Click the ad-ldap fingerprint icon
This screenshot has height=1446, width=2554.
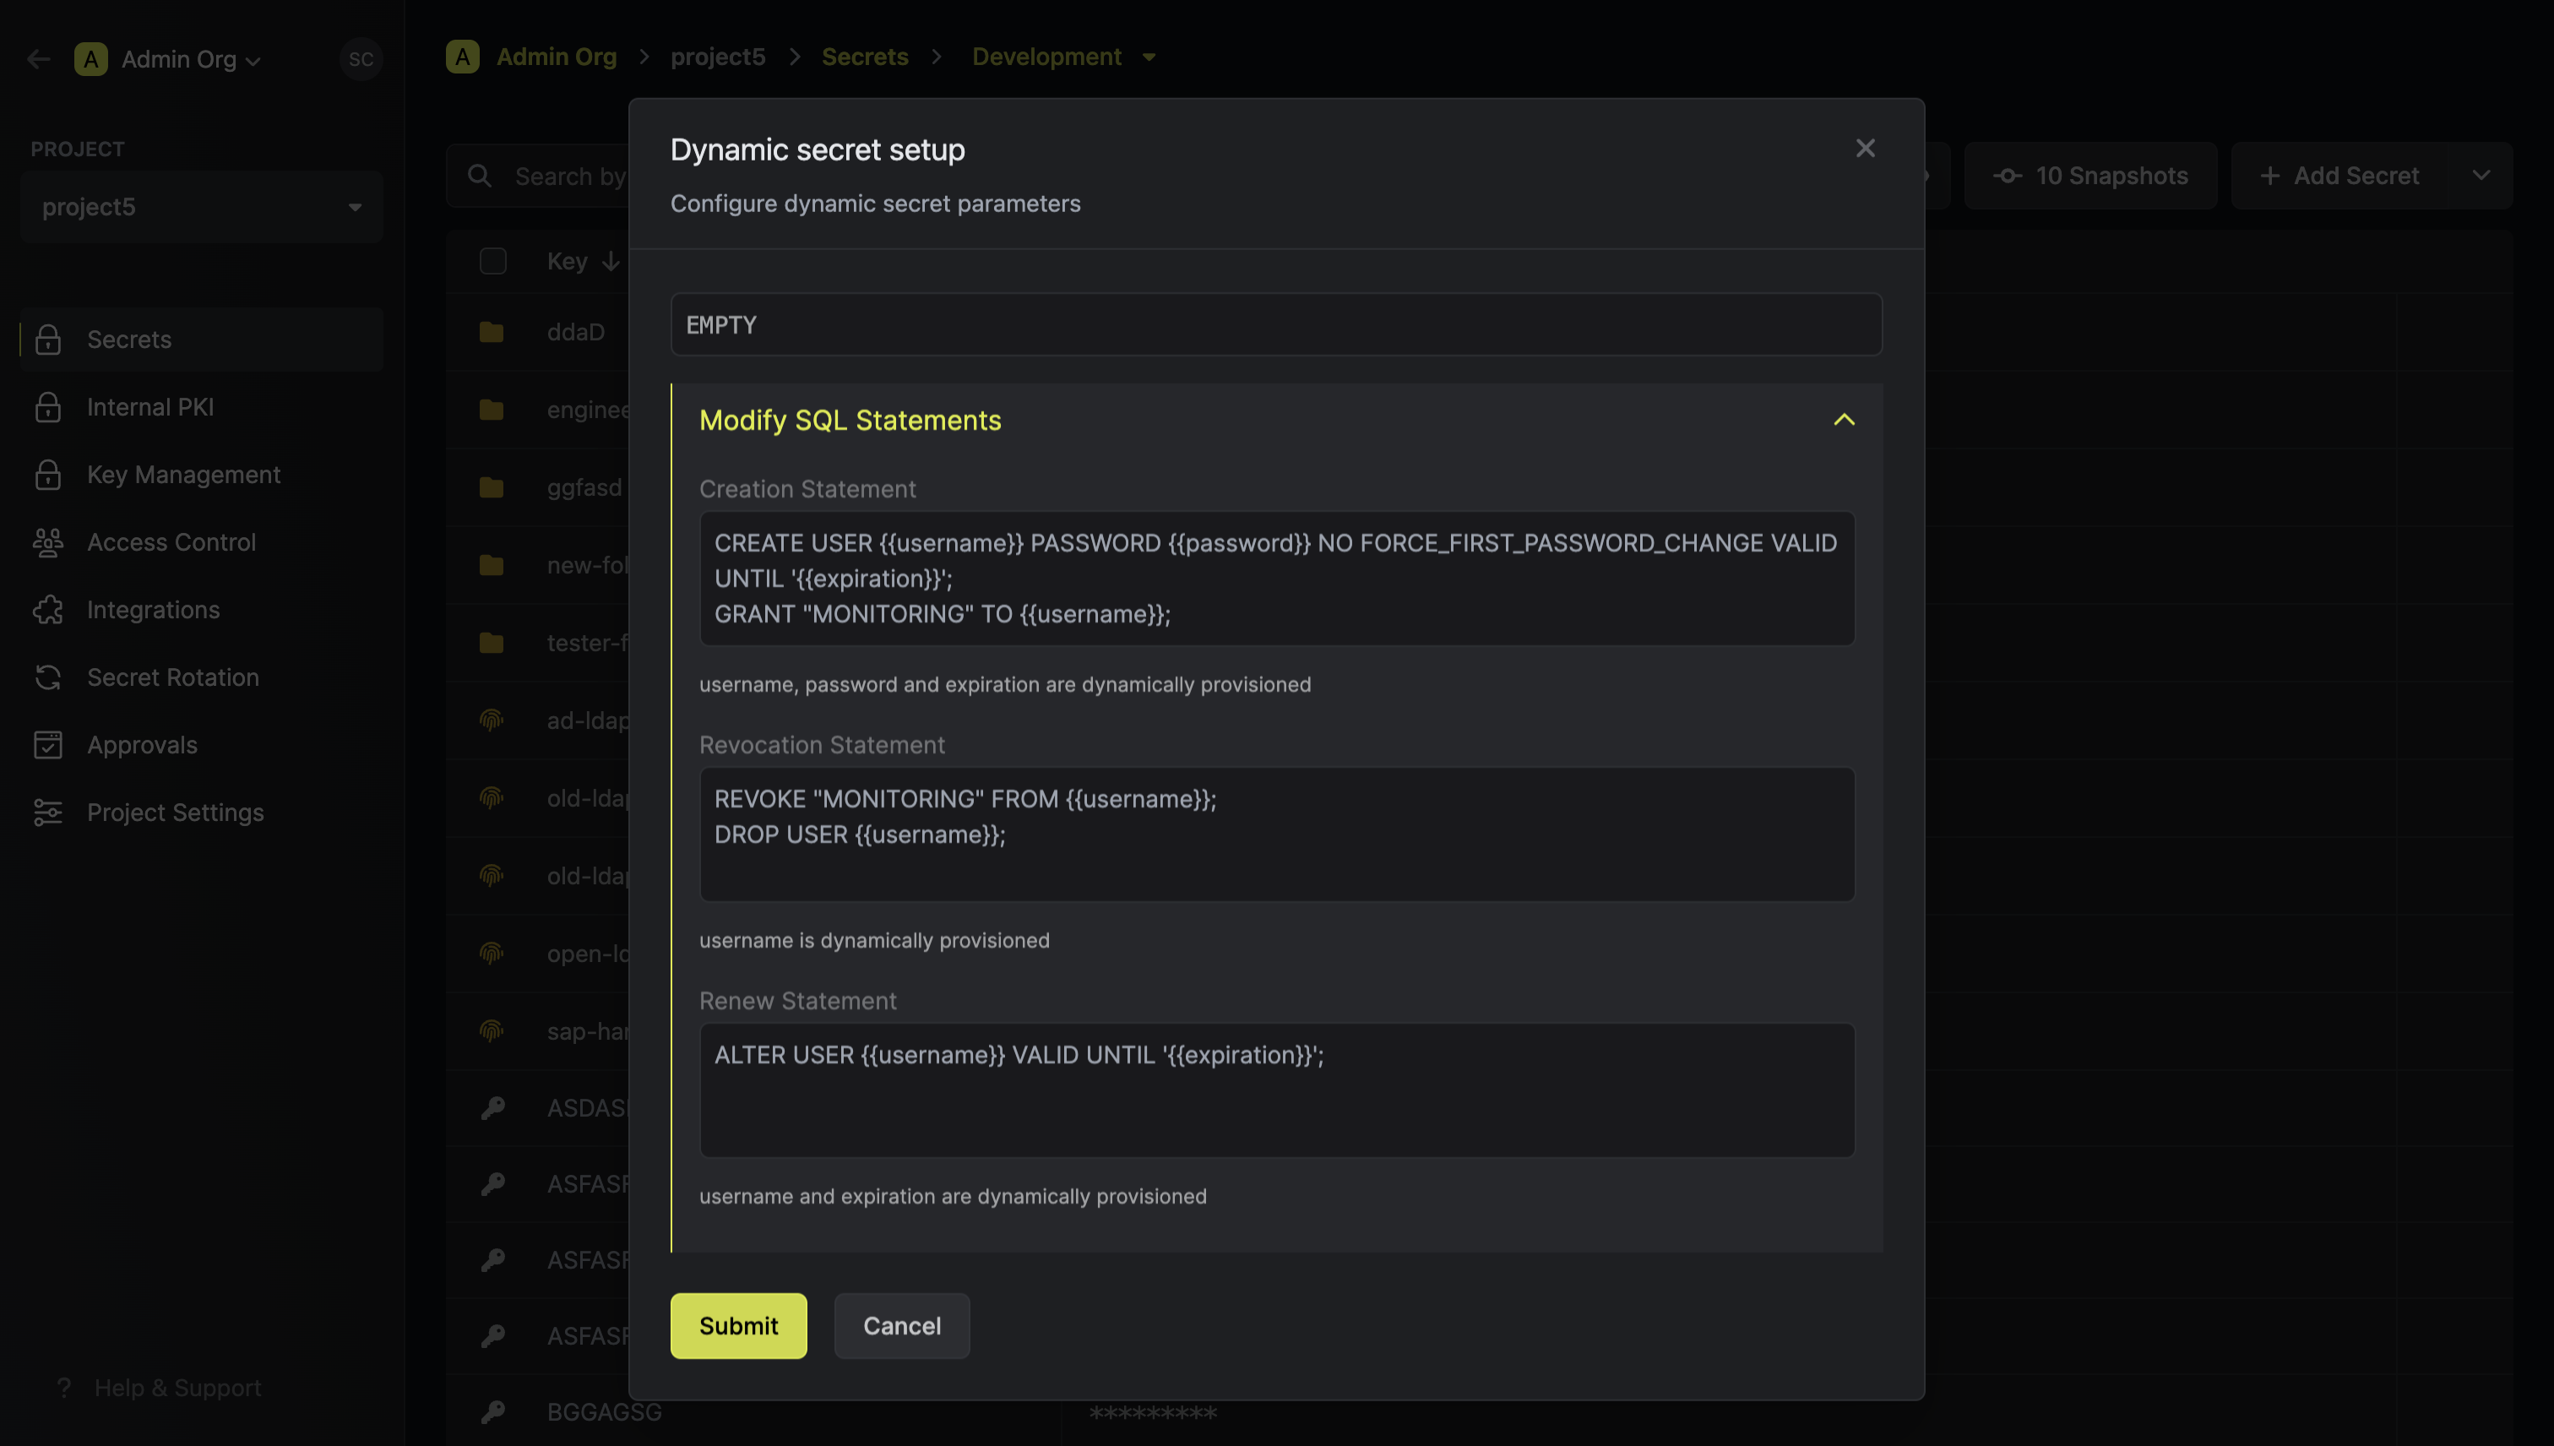(x=492, y=719)
